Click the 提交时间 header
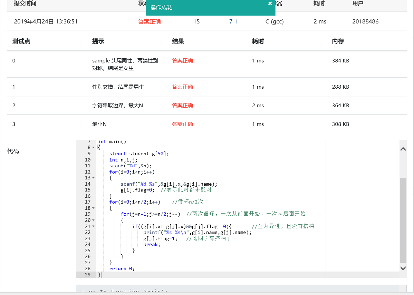 point(25,3)
